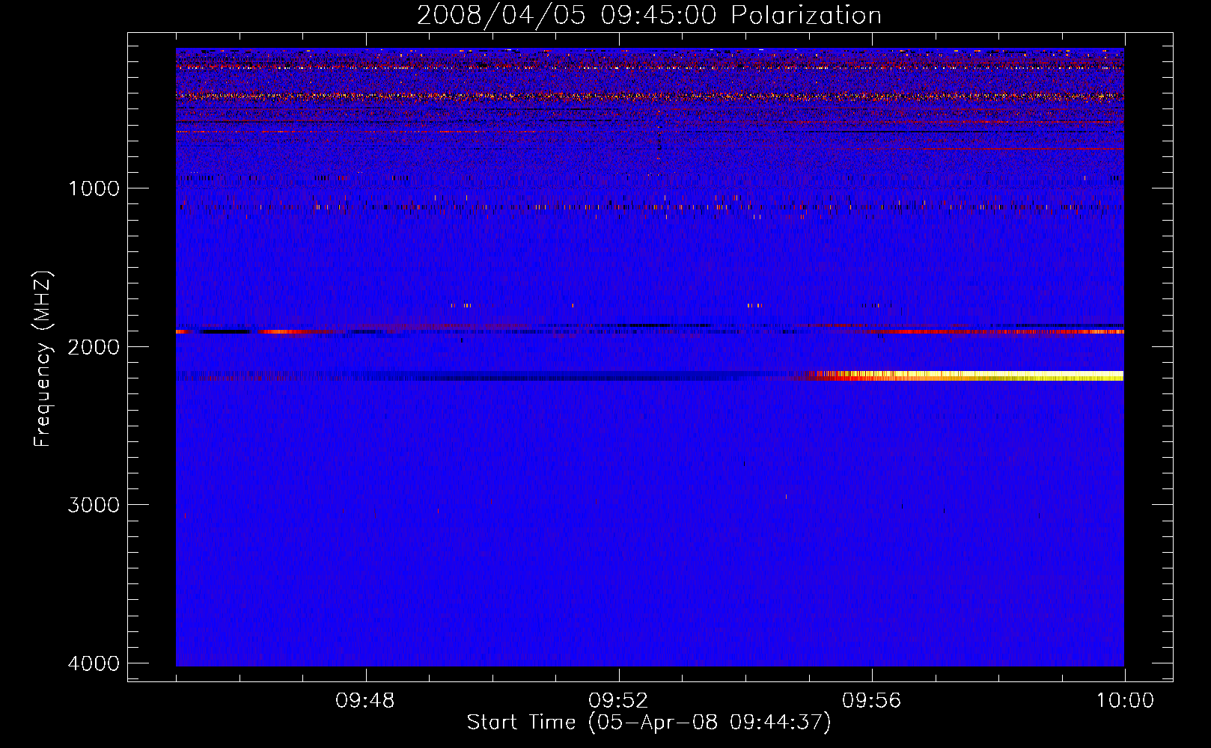The height and width of the screenshot is (748, 1211).
Task: Click the plot title '2008/04/05 09:45:00 Polarization'
Action: pyautogui.click(x=649, y=15)
